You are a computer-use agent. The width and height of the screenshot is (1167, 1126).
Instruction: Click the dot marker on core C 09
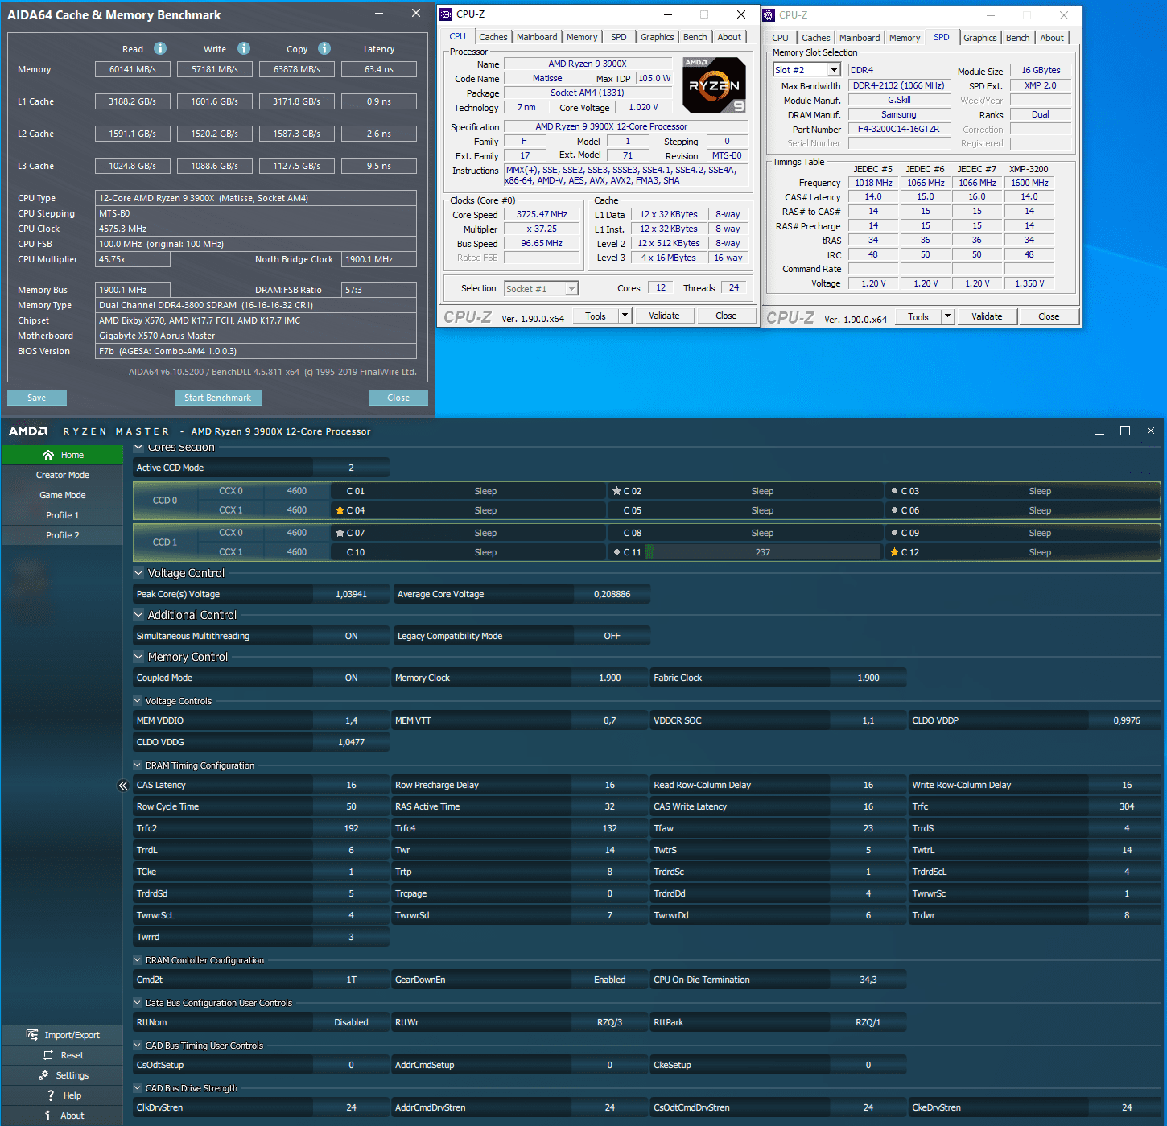[x=894, y=533]
